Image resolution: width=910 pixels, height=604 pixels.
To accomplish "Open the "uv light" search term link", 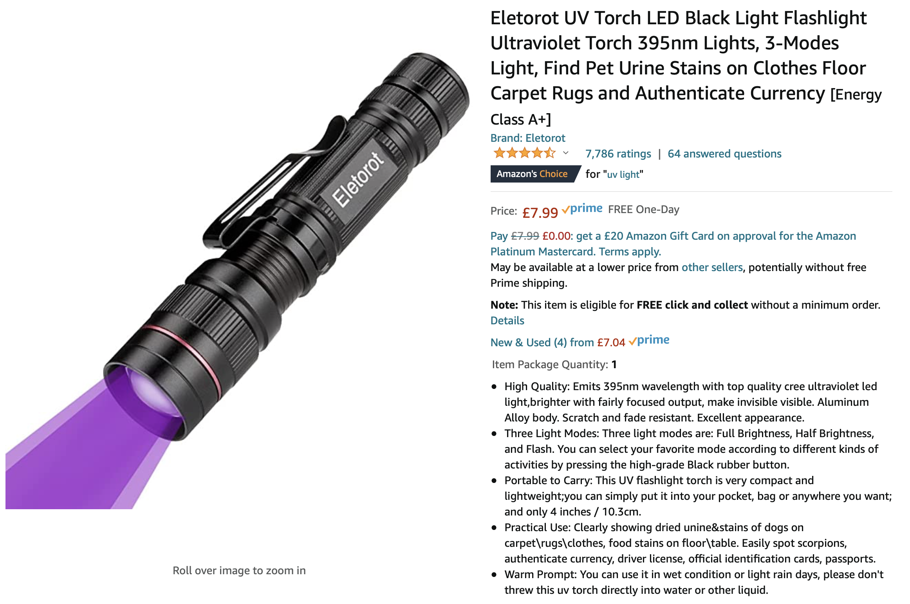I will [x=623, y=174].
